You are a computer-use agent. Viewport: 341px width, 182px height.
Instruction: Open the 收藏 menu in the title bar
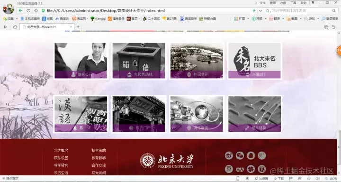283,3
